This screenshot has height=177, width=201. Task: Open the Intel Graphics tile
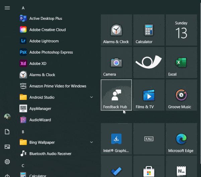point(116,139)
